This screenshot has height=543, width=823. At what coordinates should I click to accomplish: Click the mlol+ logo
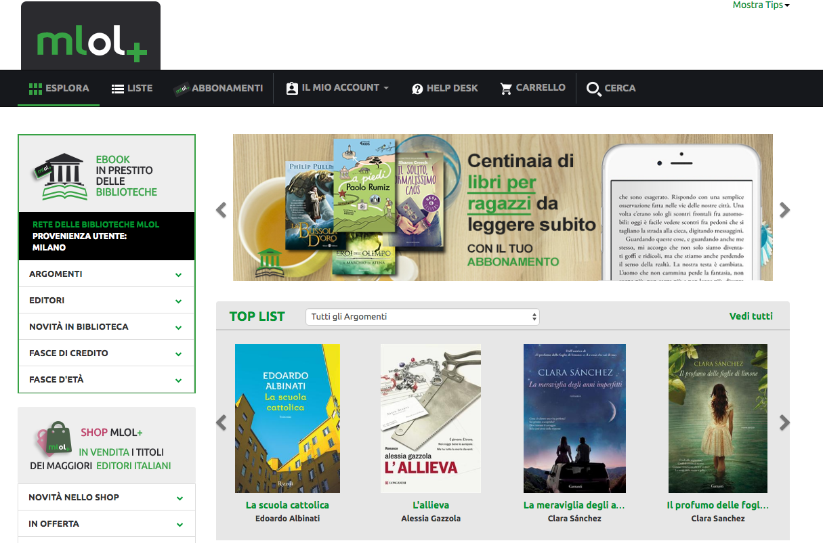point(91,35)
